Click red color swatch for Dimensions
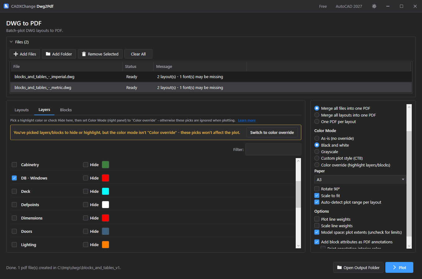Image resolution: width=422 pixels, height=279 pixels. pos(105,218)
